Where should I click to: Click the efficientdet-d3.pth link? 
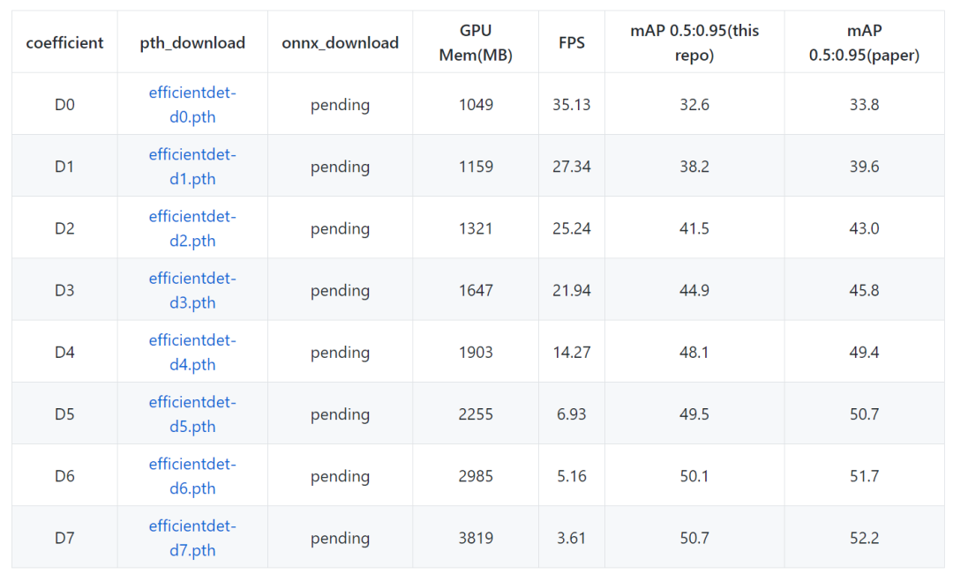[192, 290]
